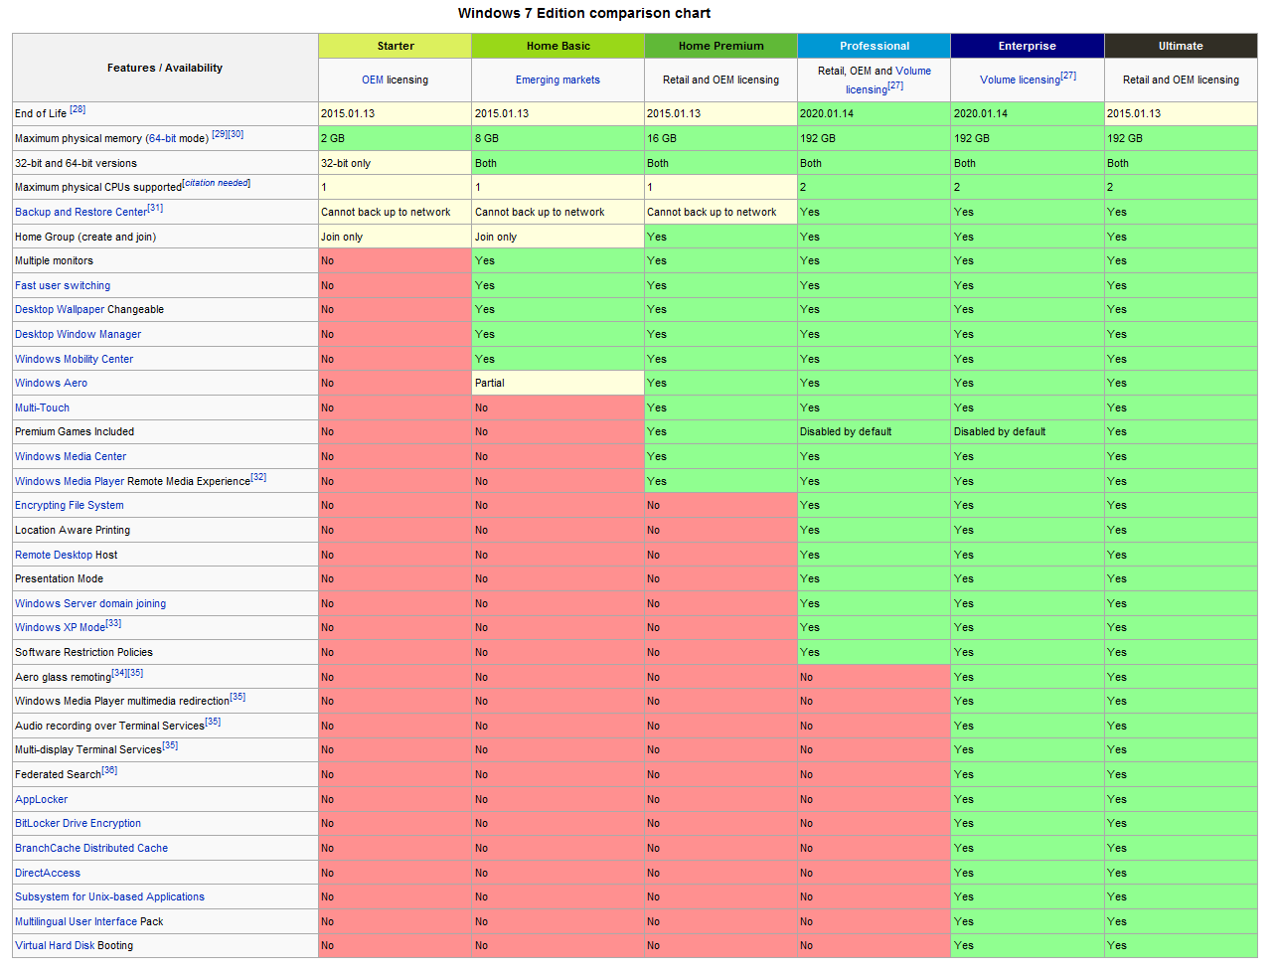Image resolution: width=1275 pixels, height=974 pixels.
Task: Open footnote 33 after Windows XP Mode
Action: tap(113, 623)
